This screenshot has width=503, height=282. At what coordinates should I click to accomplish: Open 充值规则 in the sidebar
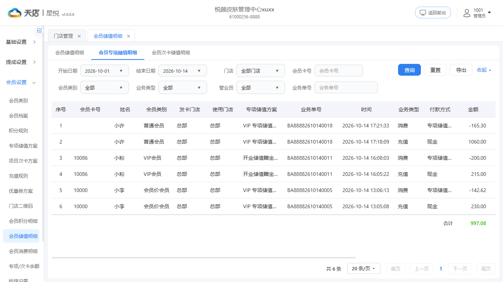[18, 176]
